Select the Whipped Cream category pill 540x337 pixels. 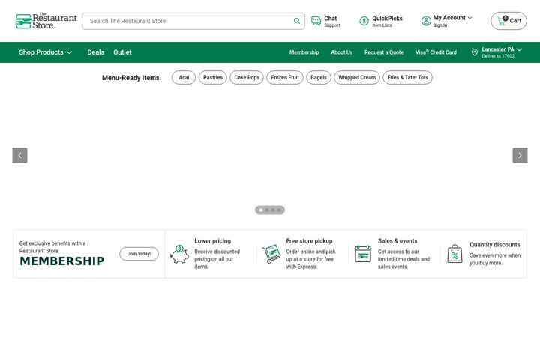click(x=357, y=78)
